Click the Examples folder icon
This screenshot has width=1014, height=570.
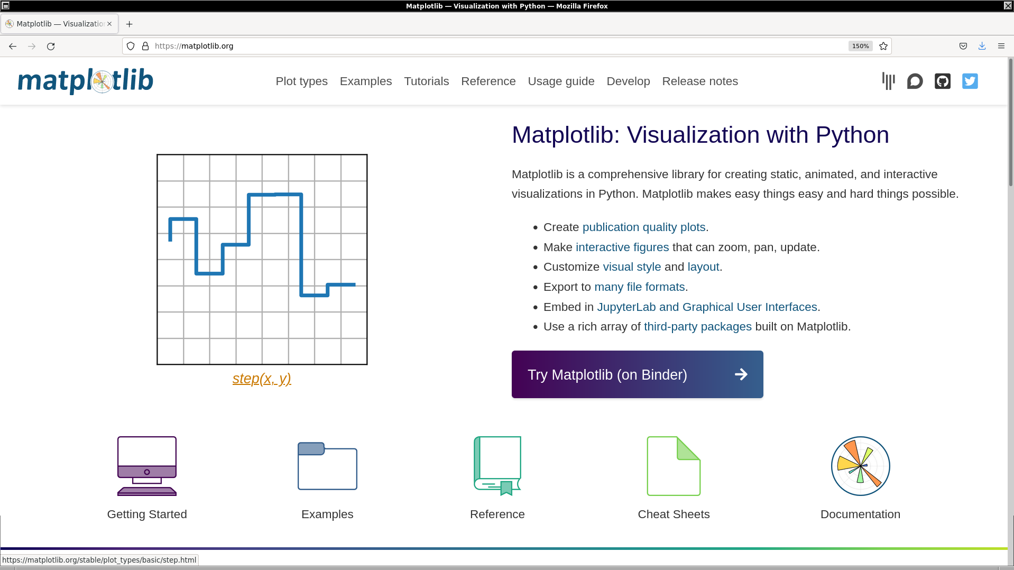point(327,466)
